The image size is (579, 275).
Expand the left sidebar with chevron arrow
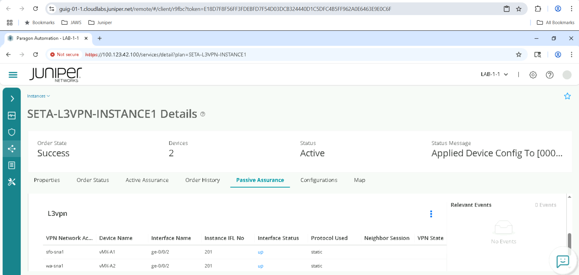[x=12, y=99]
